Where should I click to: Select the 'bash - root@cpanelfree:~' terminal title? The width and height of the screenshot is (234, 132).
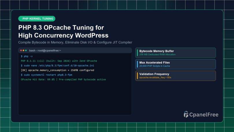tap(45, 51)
